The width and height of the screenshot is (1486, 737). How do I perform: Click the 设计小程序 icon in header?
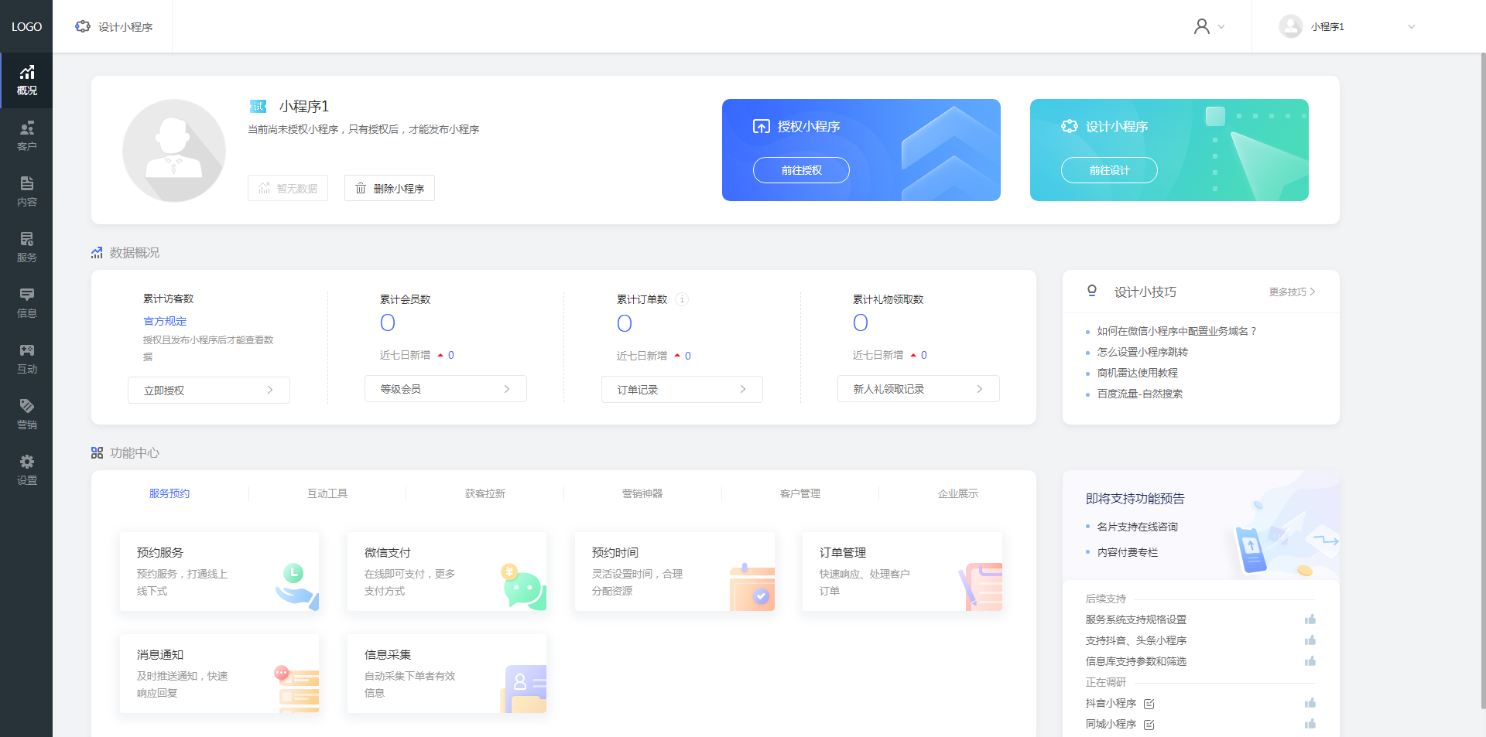83,26
